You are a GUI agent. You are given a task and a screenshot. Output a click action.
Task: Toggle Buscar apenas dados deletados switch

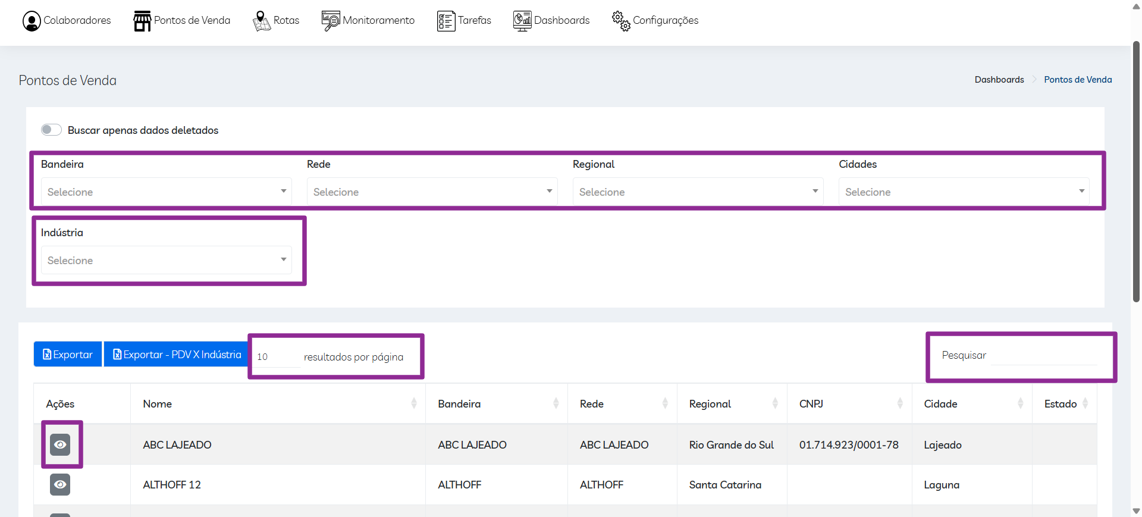tap(51, 130)
